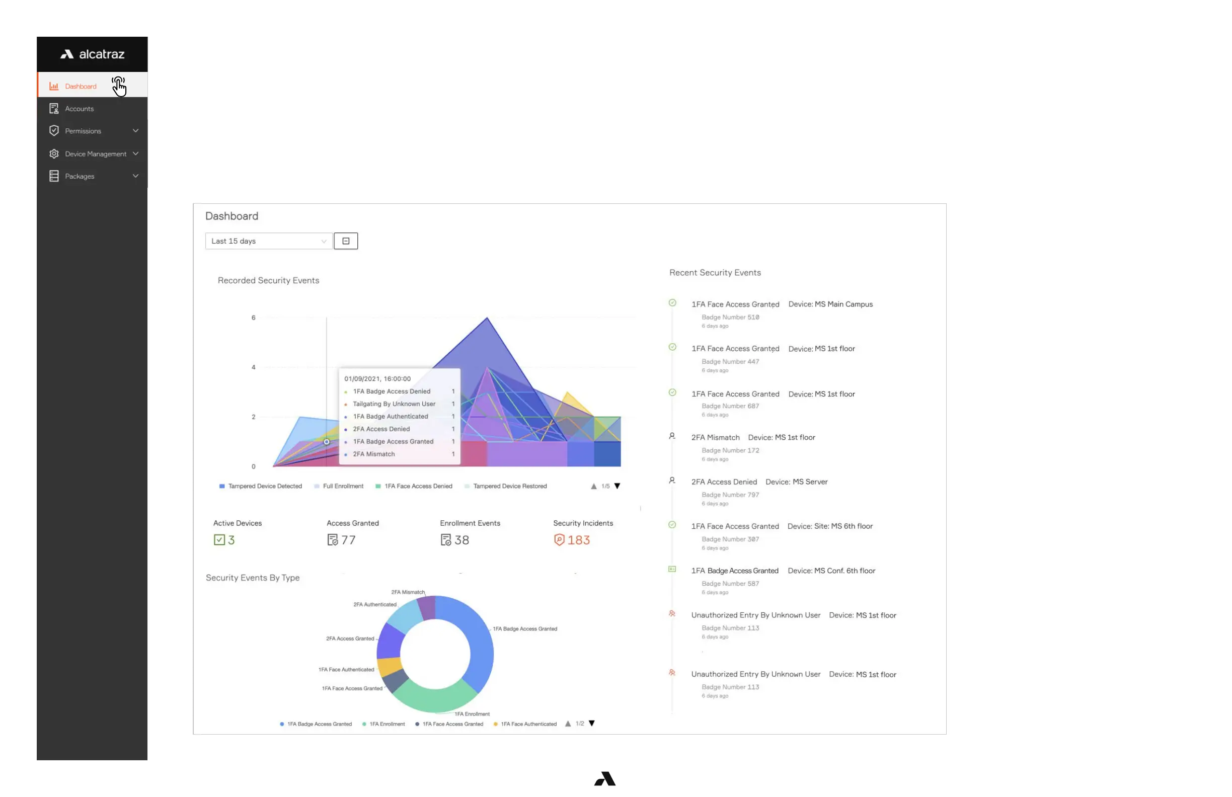Screen dimensions: 1232x797
Task: Click the Security Incidents shield icon
Action: coord(559,540)
